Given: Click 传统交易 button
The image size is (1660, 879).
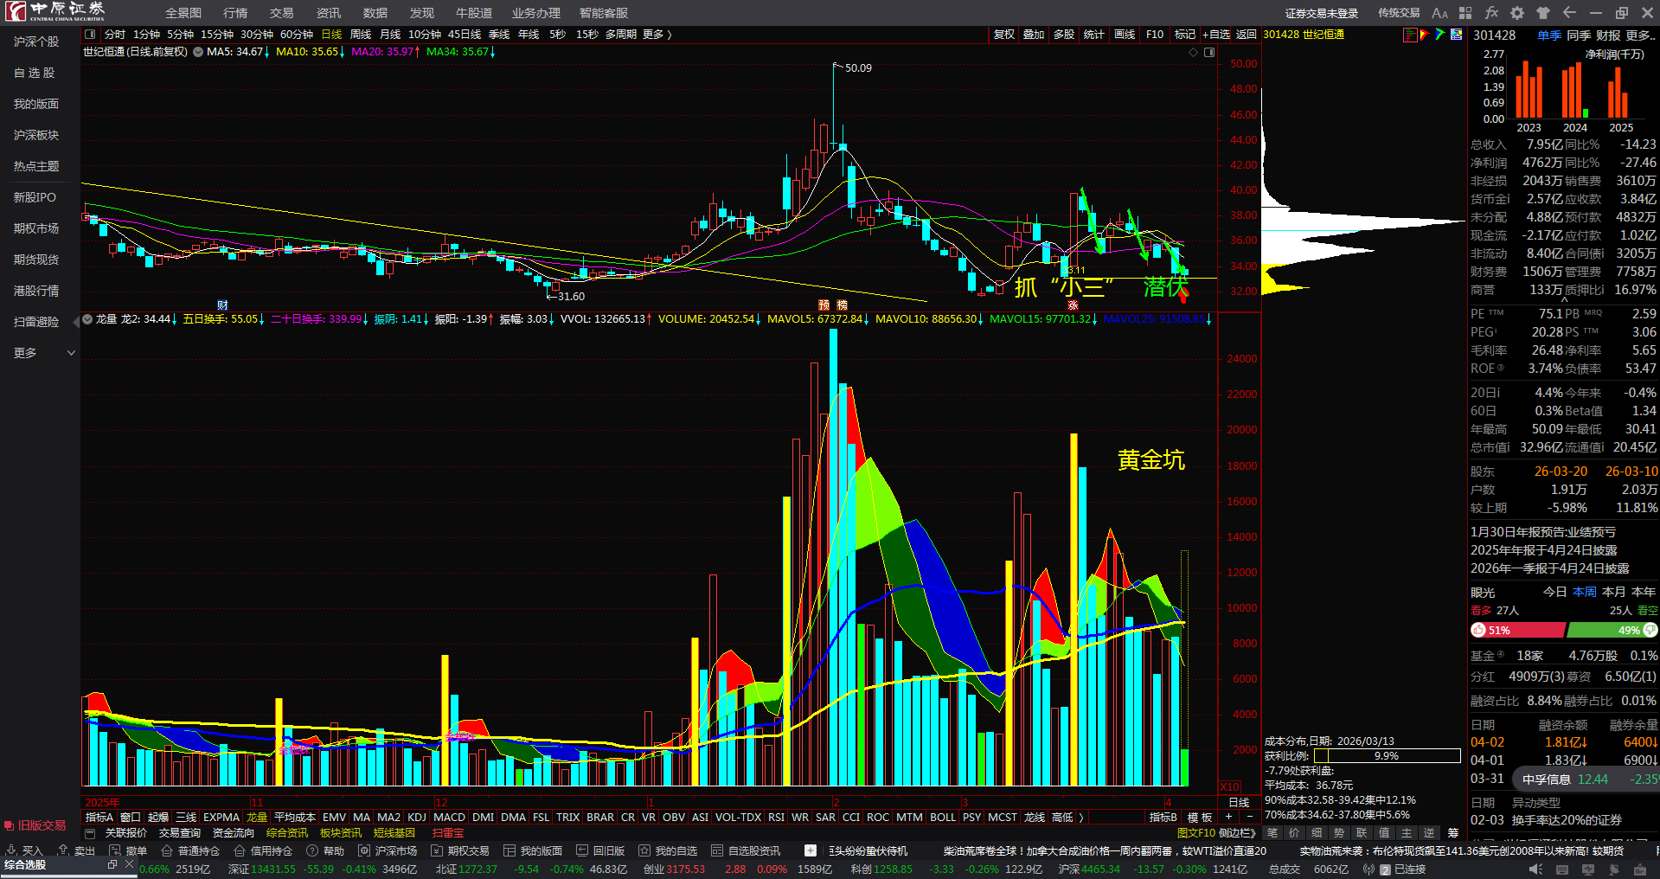Looking at the screenshot, I should pos(1399,13).
